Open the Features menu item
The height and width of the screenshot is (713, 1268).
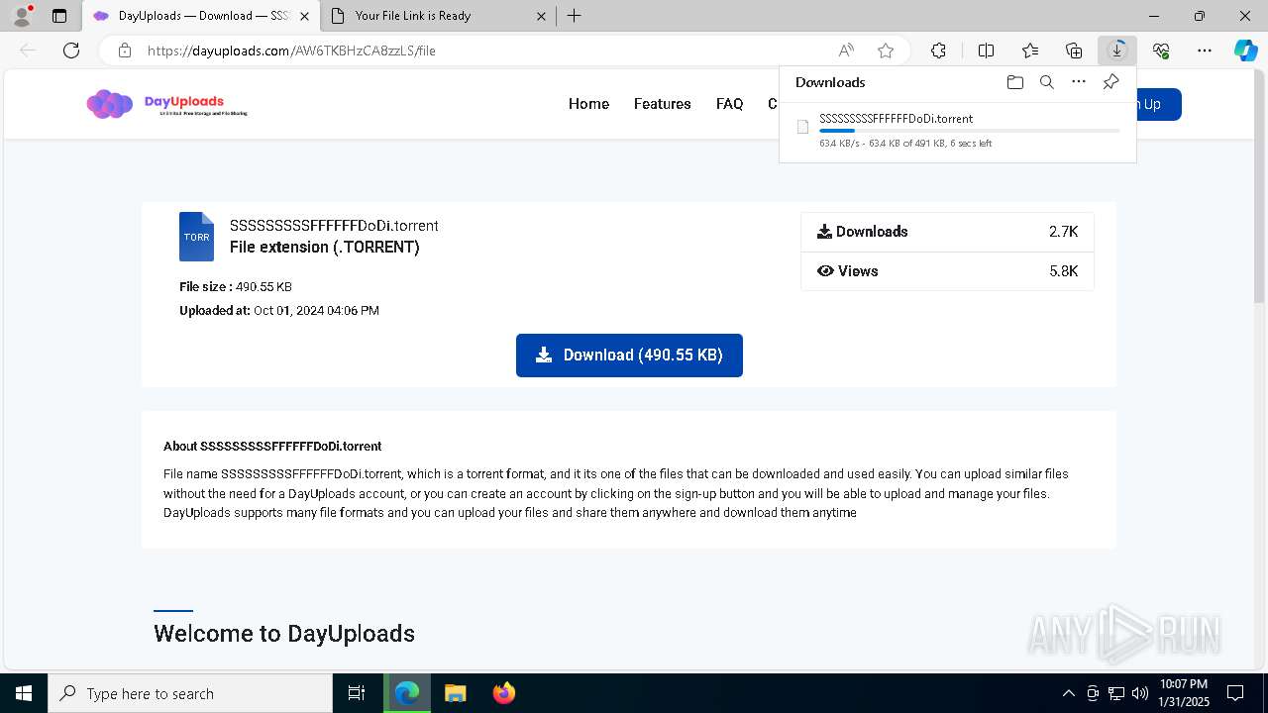[x=663, y=104]
